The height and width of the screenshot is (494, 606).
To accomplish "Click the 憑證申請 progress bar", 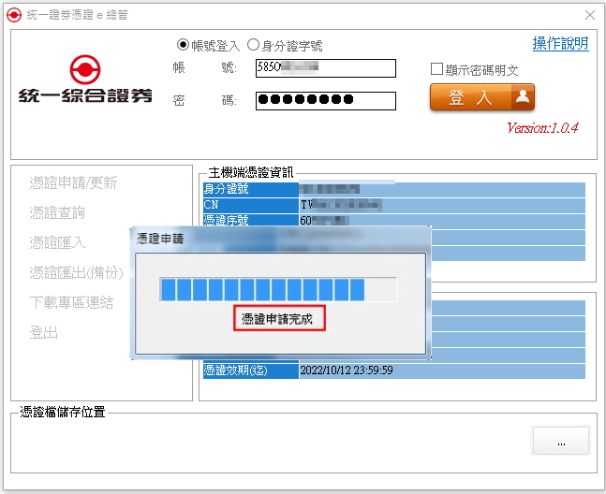I will point(278,289).
